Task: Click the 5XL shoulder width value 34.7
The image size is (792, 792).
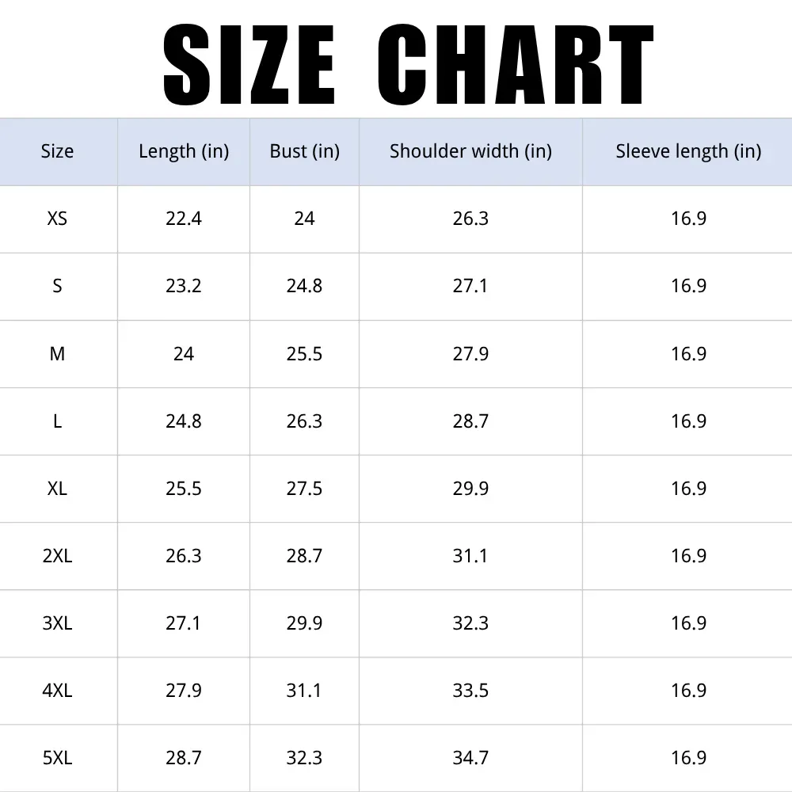Action: (470, 758)
